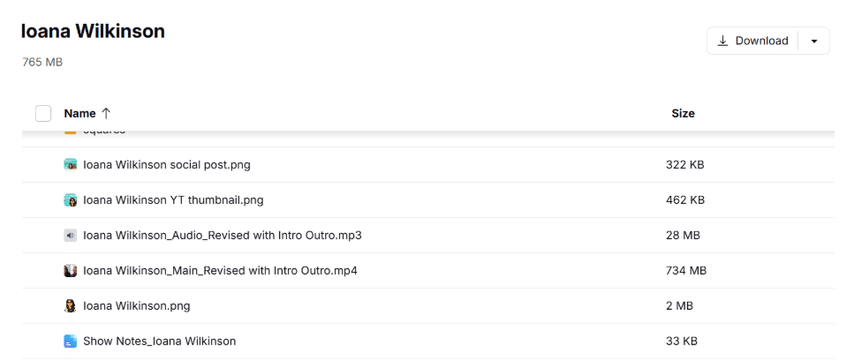Click the YT thumbnail.png file icon

[71, 199]
